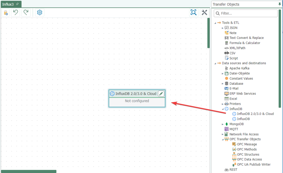Screen dimensions: 283x173
Task: Choose OPC UA PubSub Writer item
Action: tap(253, 164)
